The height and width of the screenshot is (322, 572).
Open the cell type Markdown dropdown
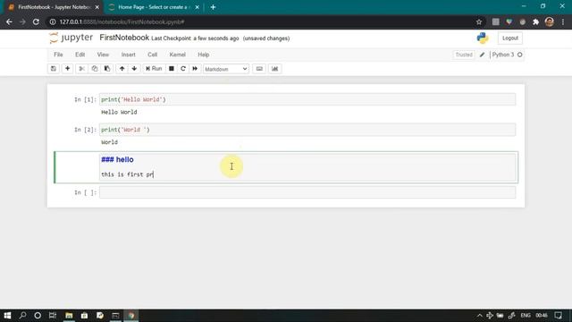coord(226,69)
